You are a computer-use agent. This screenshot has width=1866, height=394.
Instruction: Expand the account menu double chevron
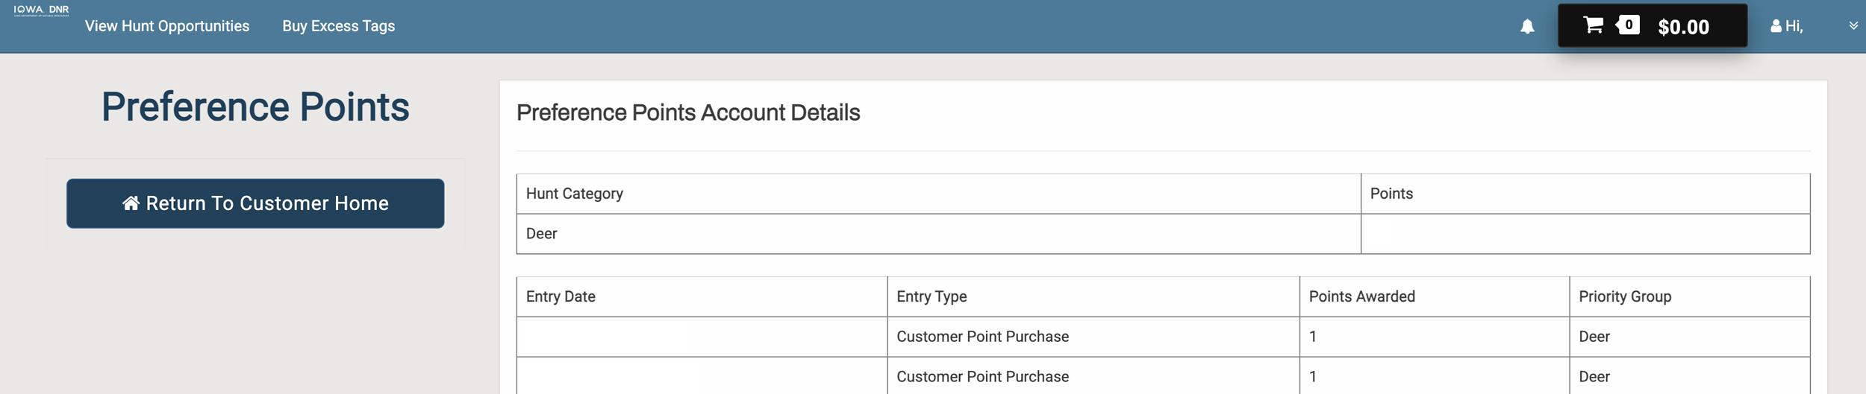1853,26
